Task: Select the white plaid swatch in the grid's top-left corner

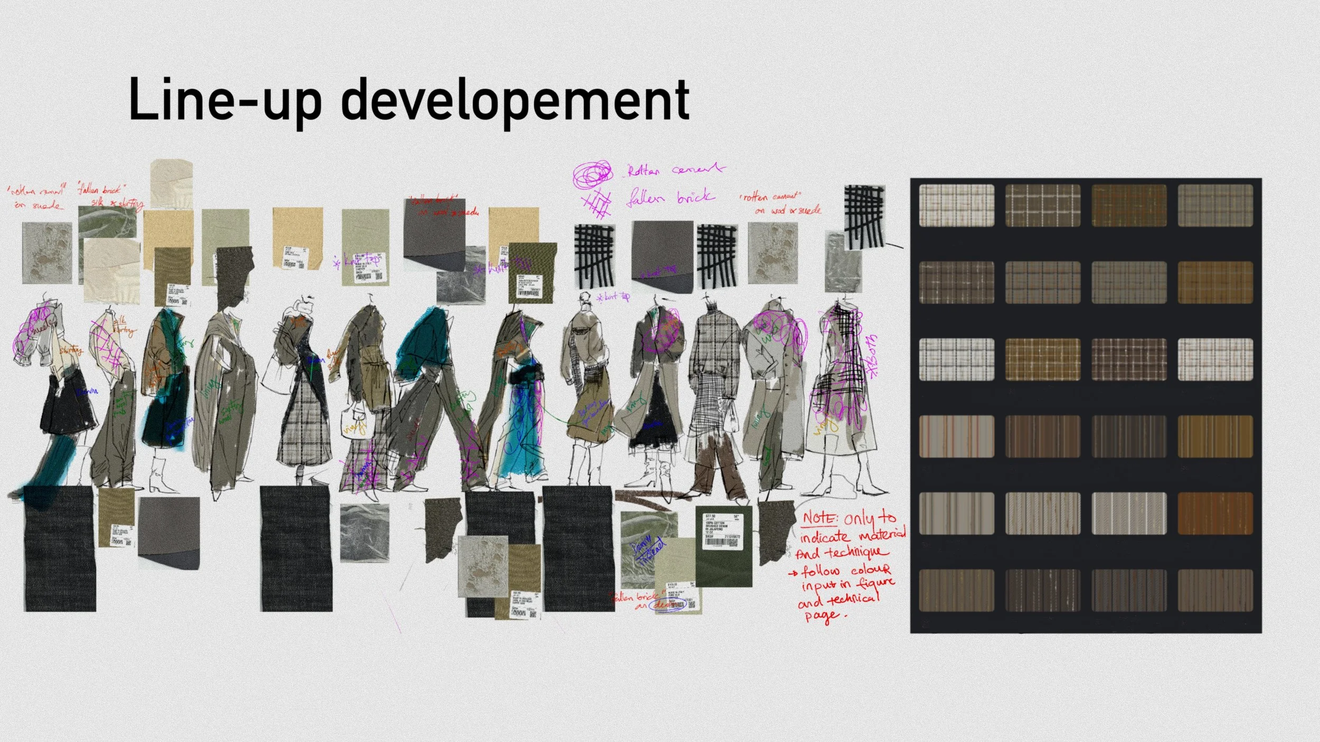Action: 956,205
